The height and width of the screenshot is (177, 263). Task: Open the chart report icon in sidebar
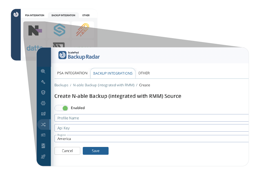[43, 146]
